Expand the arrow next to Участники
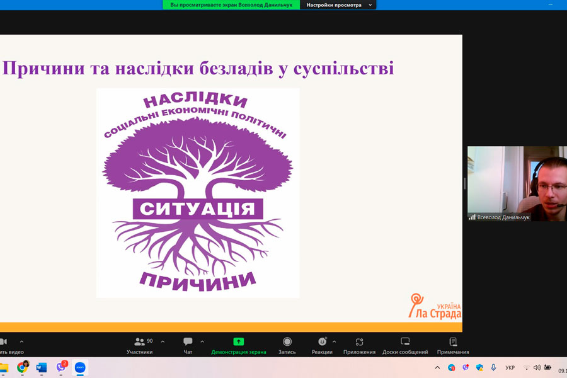Image resolution: width=567 pixels, height=378 pixels. pyautogui.click(x=163, y=341)
